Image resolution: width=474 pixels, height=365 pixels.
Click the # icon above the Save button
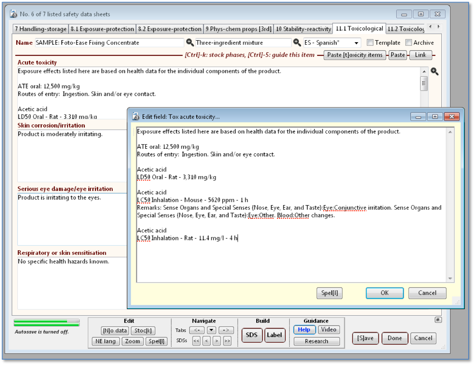click(x=438, y=320)
